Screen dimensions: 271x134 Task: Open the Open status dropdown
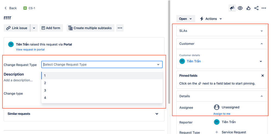(x=186, y=19)
